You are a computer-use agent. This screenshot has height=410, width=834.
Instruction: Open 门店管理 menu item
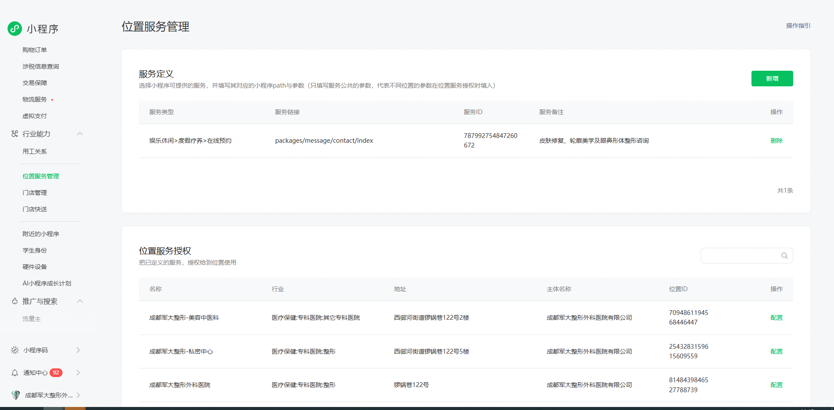coord(35,193)
